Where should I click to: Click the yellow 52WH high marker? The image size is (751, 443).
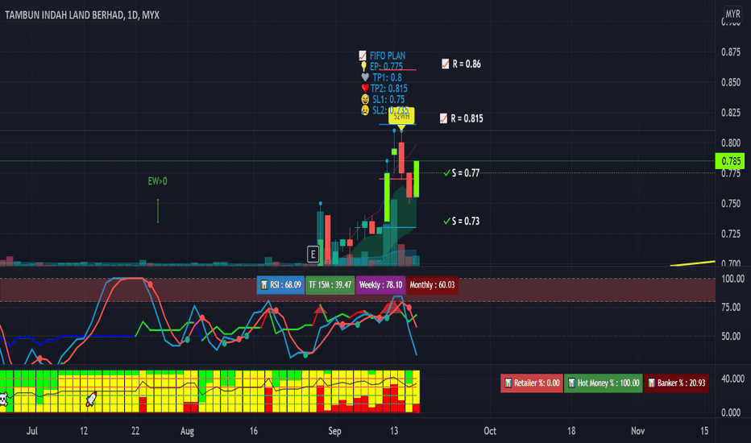click(401, 116)
